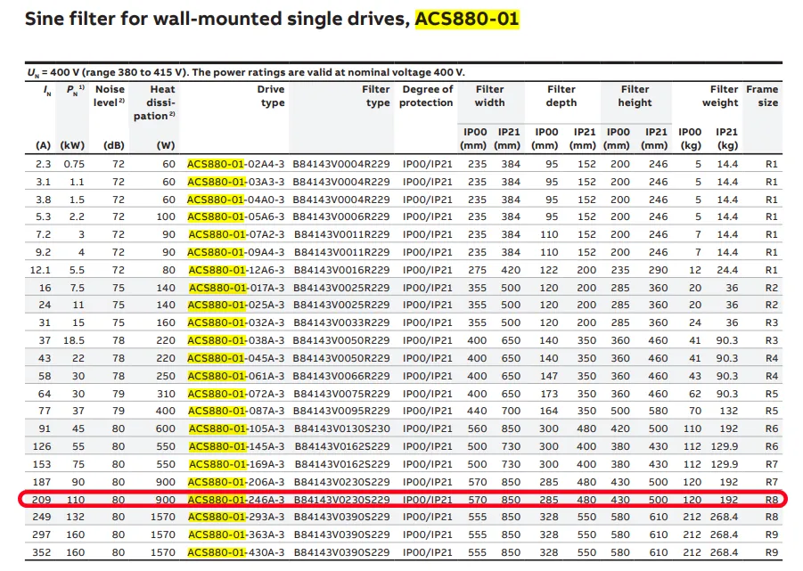Select the IP00/IP21 value for 352 A row
The height and width of the screenshot is (571, 803).
pyautogui.click(x=426, y=551)
